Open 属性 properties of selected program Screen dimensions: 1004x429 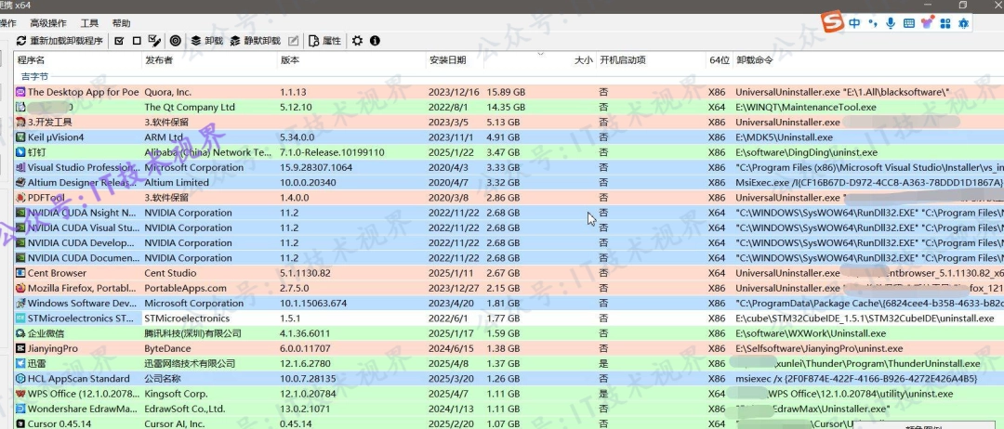[x=325, y=41]
